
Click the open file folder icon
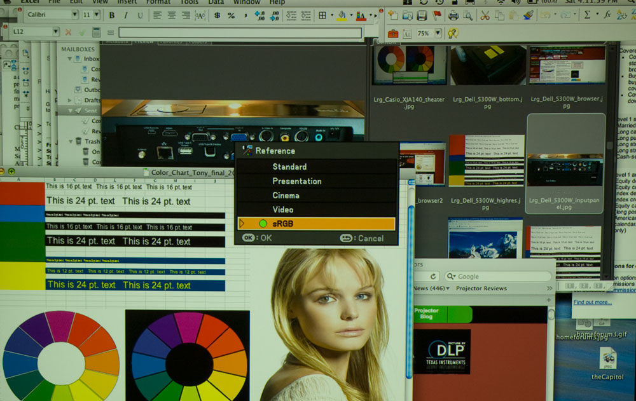[407, 16]
